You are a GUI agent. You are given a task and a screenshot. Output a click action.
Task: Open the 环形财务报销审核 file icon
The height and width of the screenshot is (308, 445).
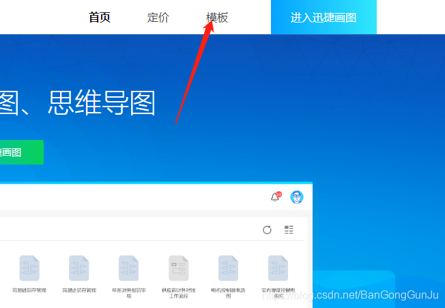(x=128, y=268)
